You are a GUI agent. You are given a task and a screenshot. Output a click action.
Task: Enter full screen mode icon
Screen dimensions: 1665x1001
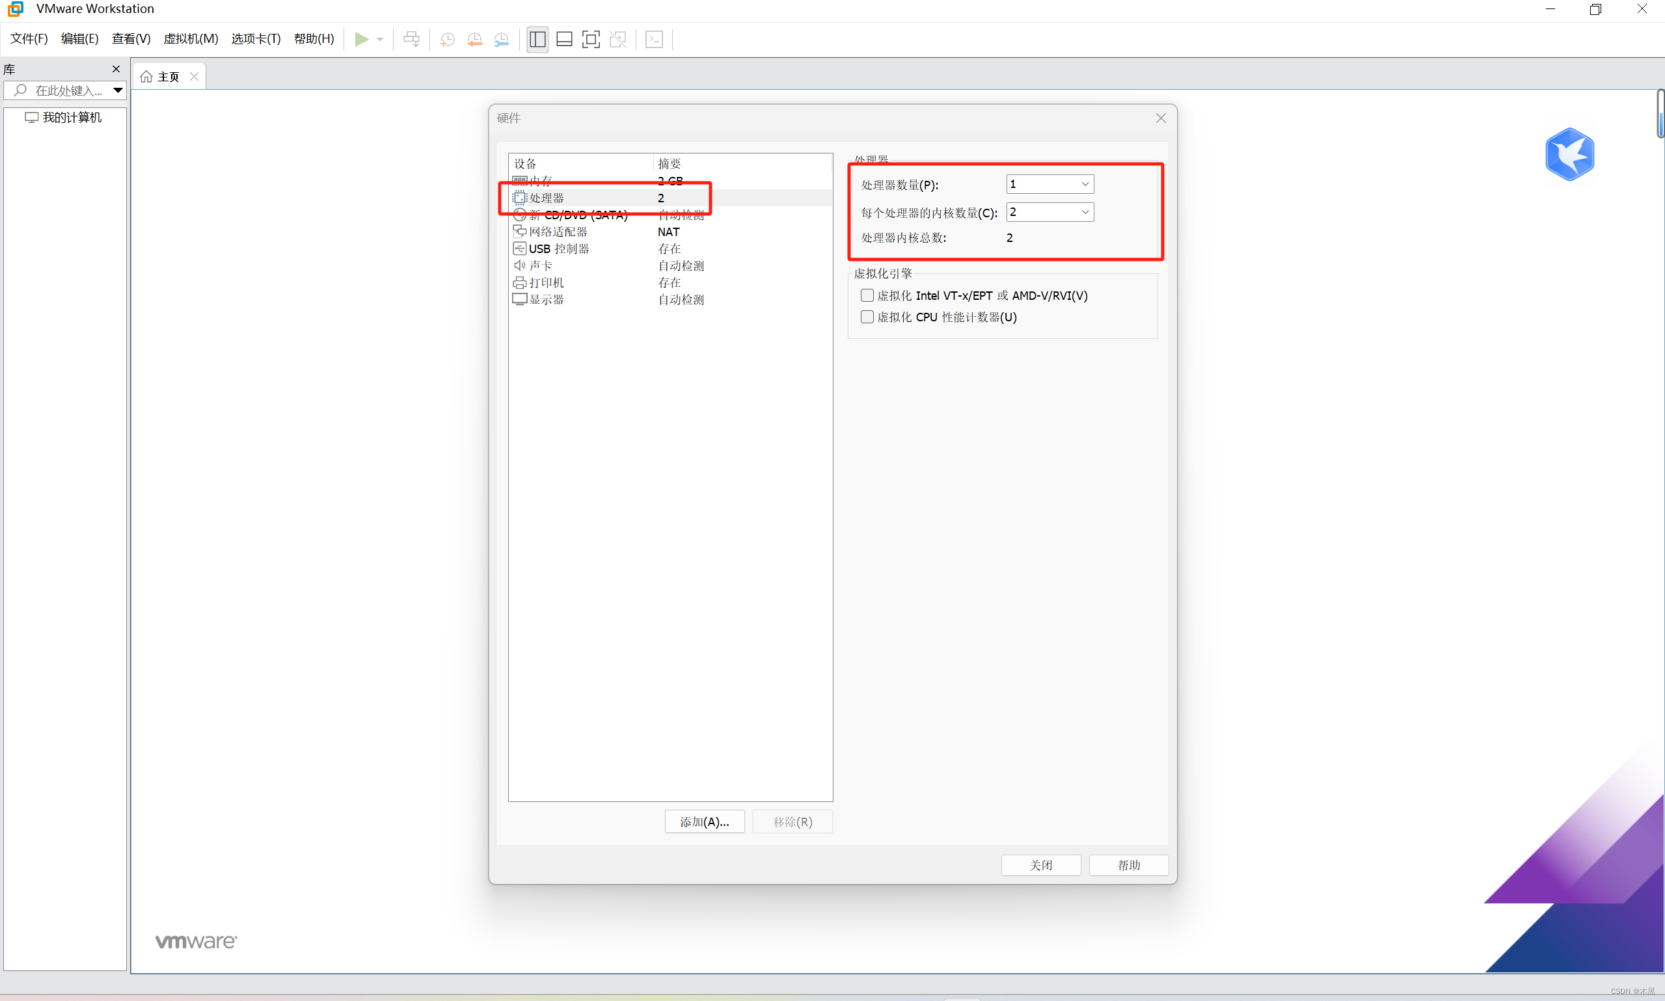(x=590, y=39)
